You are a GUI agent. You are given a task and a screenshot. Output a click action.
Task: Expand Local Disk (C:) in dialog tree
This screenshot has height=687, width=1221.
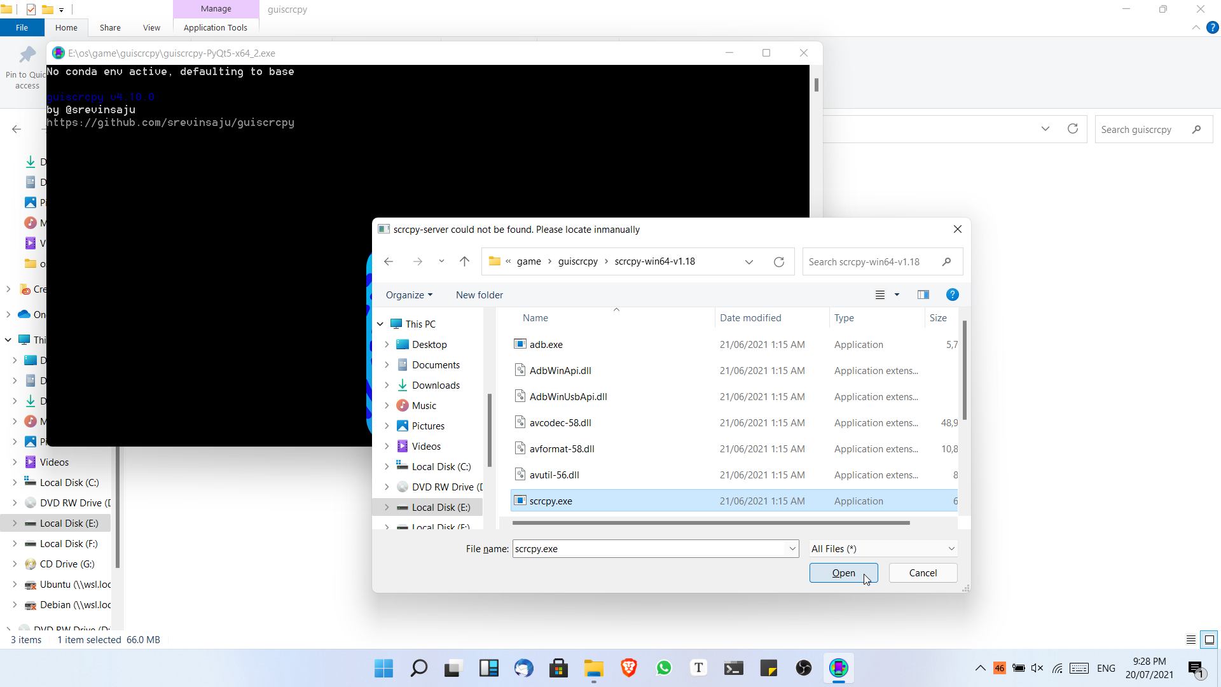pos(387,466)
